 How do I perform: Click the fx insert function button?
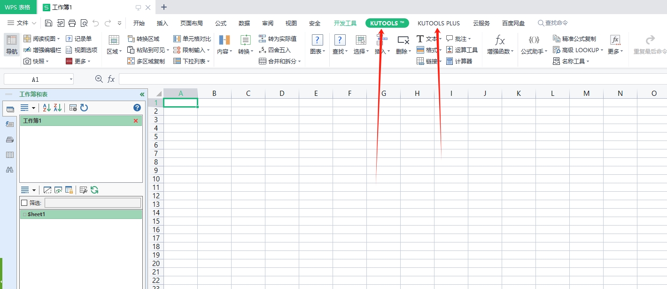[x=111, y=79]
